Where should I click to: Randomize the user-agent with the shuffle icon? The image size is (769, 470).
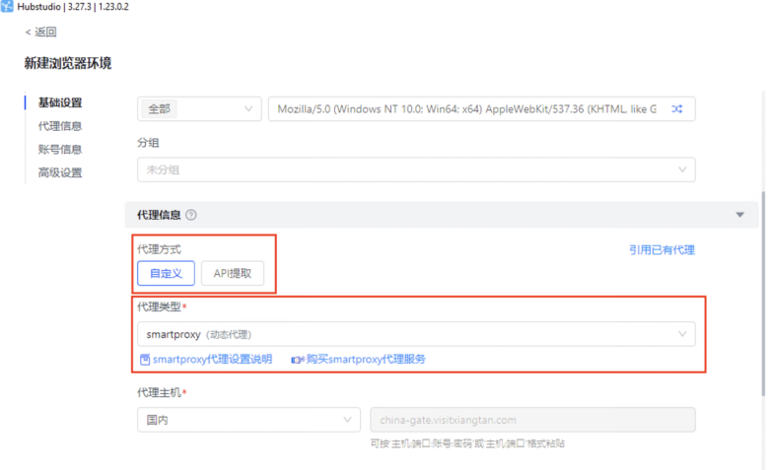(677, 108)
